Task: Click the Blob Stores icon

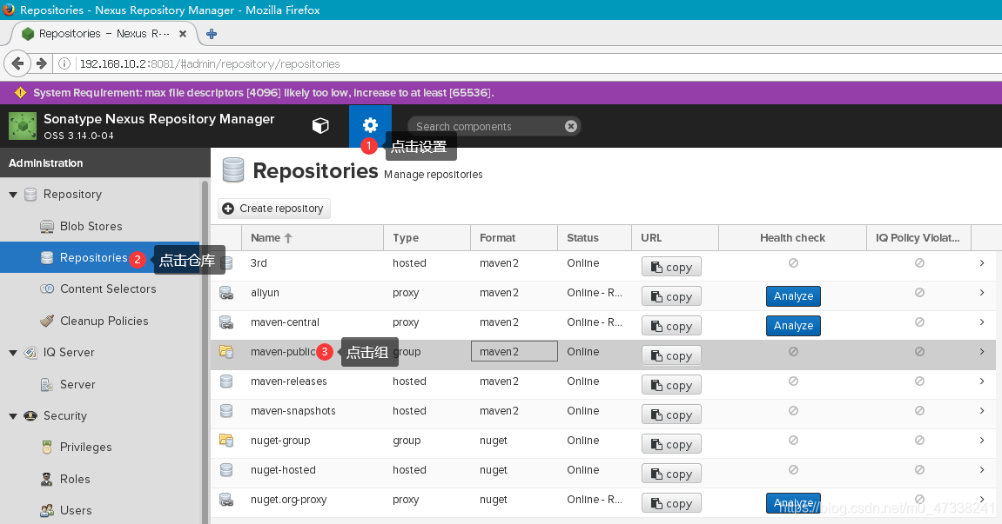Action: click(x=47, y=227)
